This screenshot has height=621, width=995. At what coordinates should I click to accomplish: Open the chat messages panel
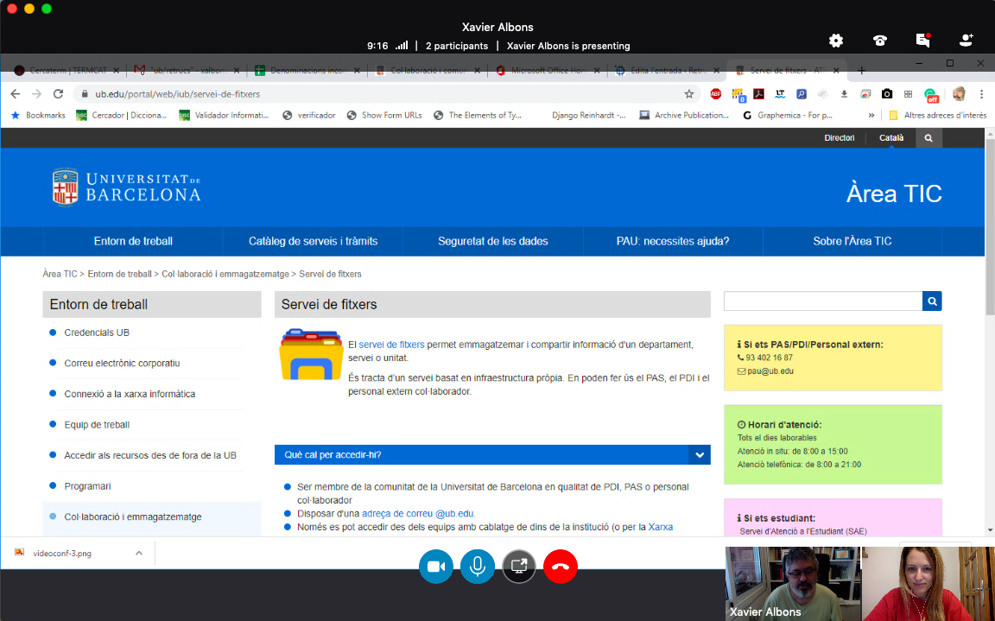pyautogui.click(x=922, y=41)
